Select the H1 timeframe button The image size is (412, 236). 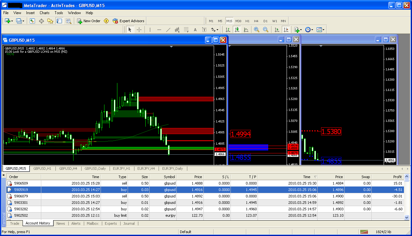click(247, 21)
